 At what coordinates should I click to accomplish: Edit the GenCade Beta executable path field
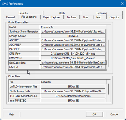[x=73, y=63]
